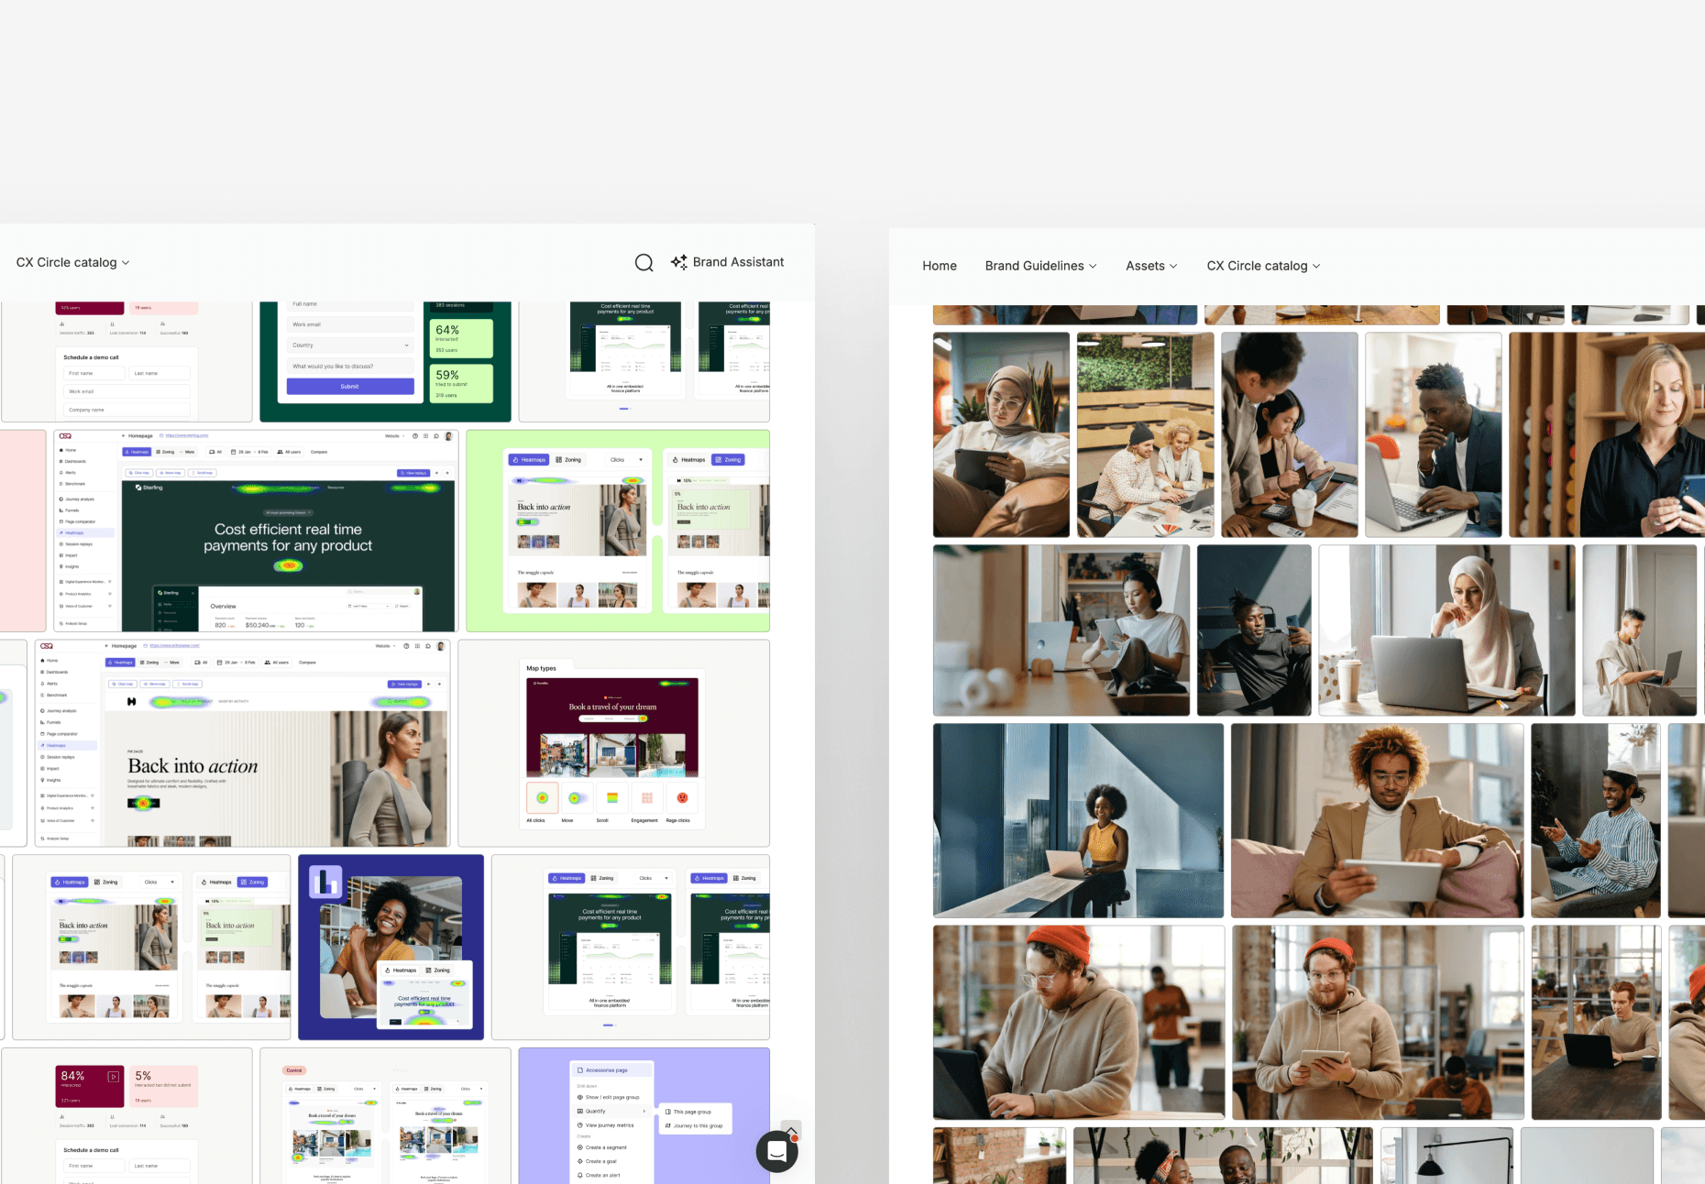Open the chat widget smiley bubble
1705x1184 pixels.
tap(777, 1151)
